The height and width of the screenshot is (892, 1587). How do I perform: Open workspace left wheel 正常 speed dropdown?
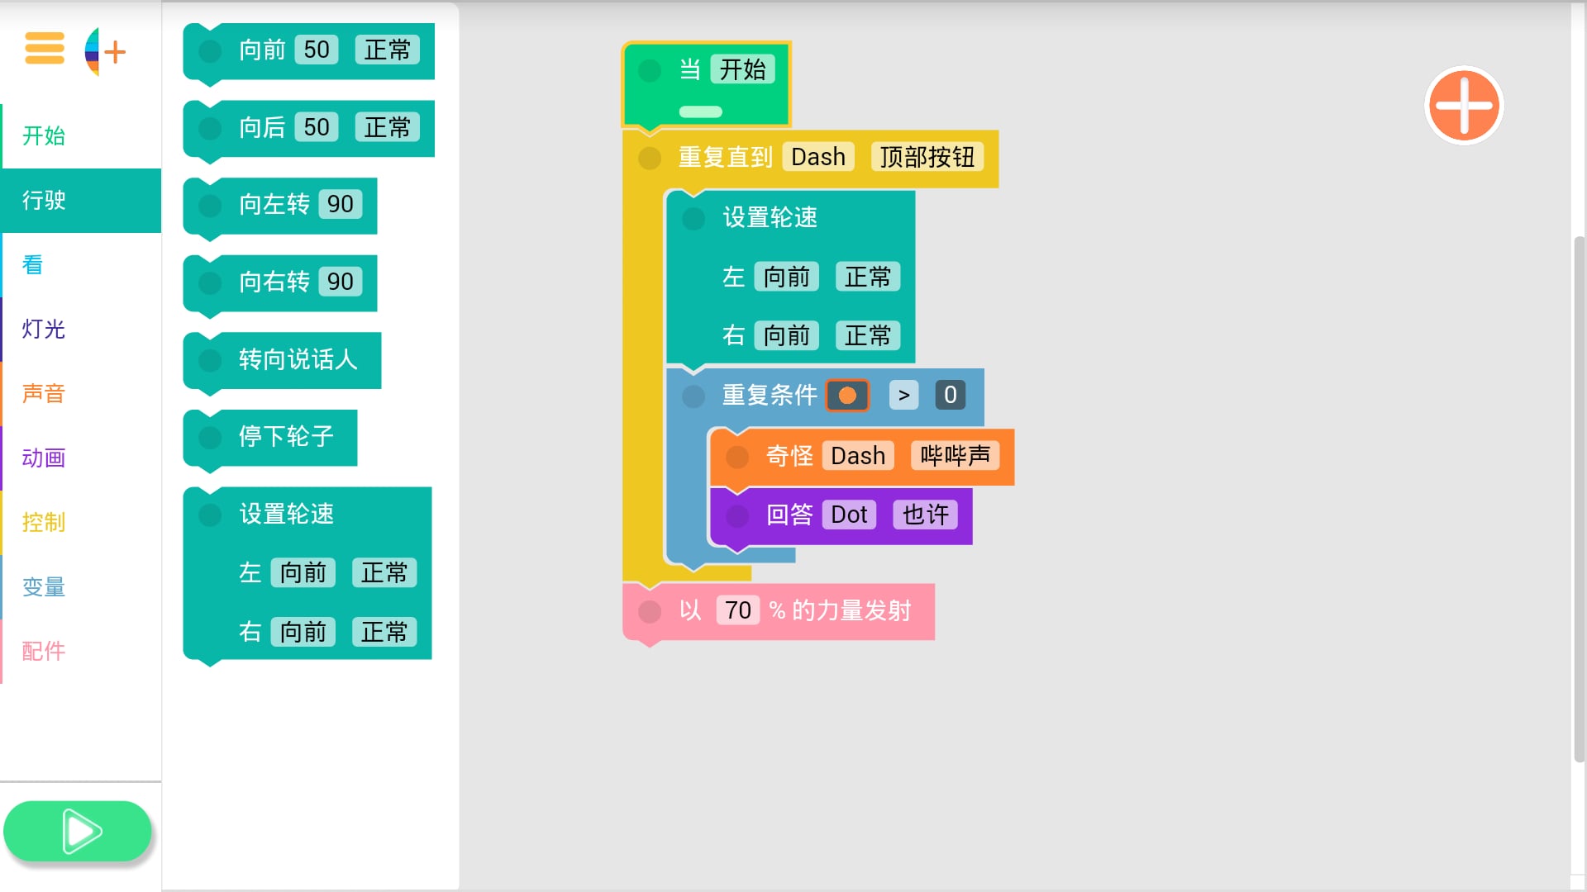[868, 277]
